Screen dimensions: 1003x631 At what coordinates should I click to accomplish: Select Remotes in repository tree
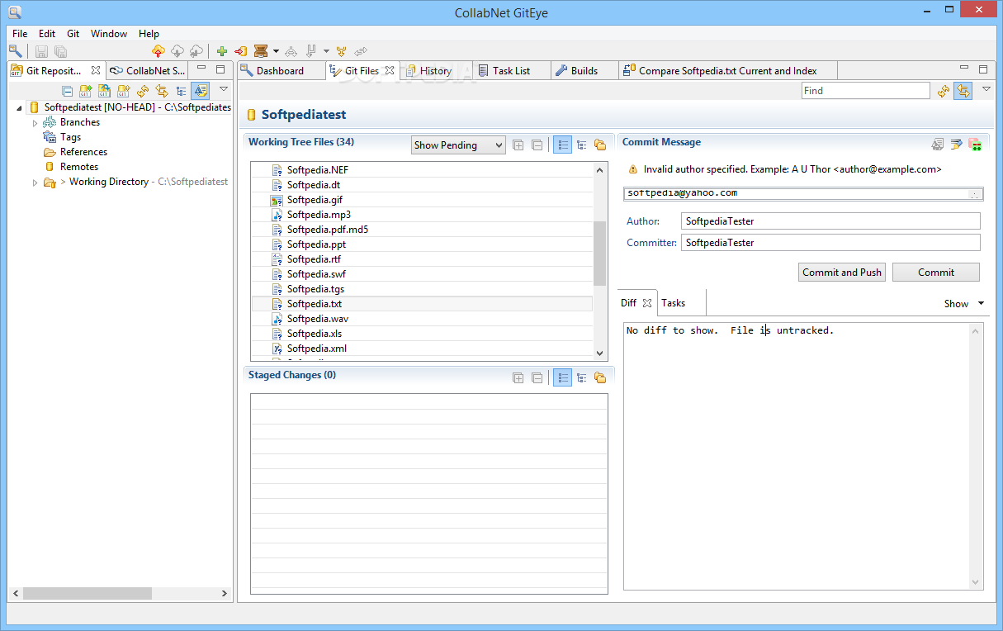tap(79, 167)
